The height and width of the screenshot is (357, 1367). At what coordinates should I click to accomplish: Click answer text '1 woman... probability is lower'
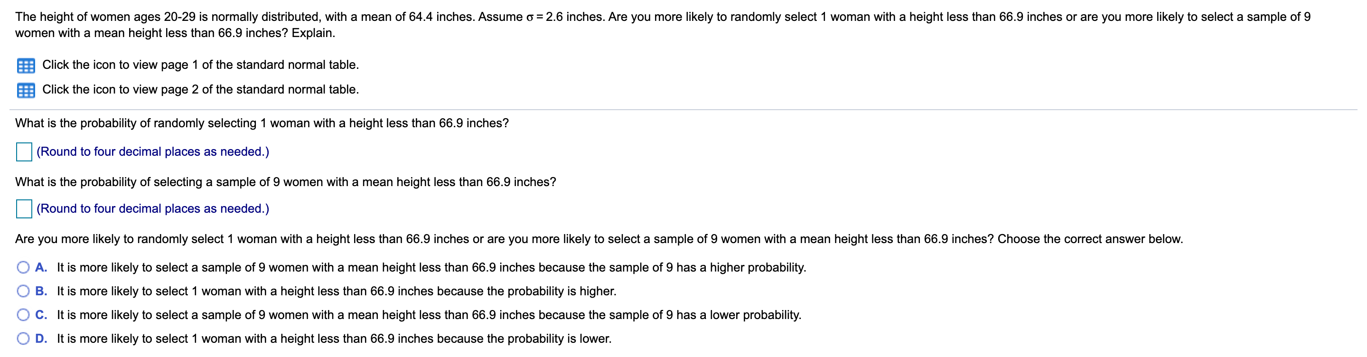334,338
